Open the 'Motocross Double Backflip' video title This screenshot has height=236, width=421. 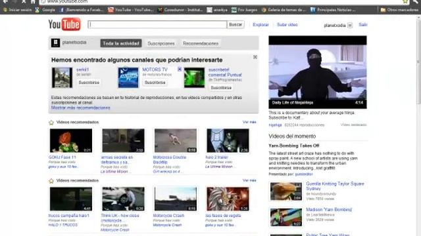click(170, 159)
